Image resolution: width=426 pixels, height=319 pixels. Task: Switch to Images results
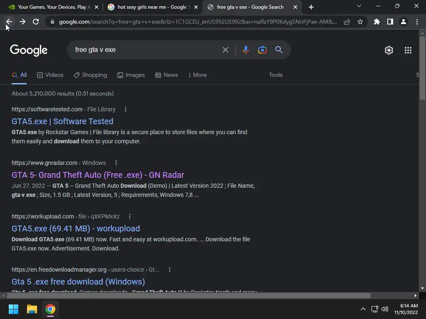[x=131, y=75]
